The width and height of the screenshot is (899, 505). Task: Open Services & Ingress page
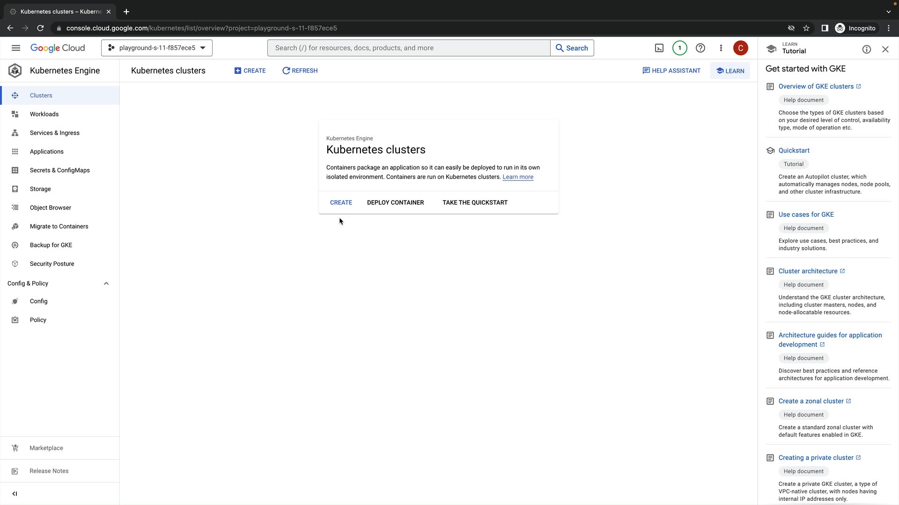click(x=54, y=133)
